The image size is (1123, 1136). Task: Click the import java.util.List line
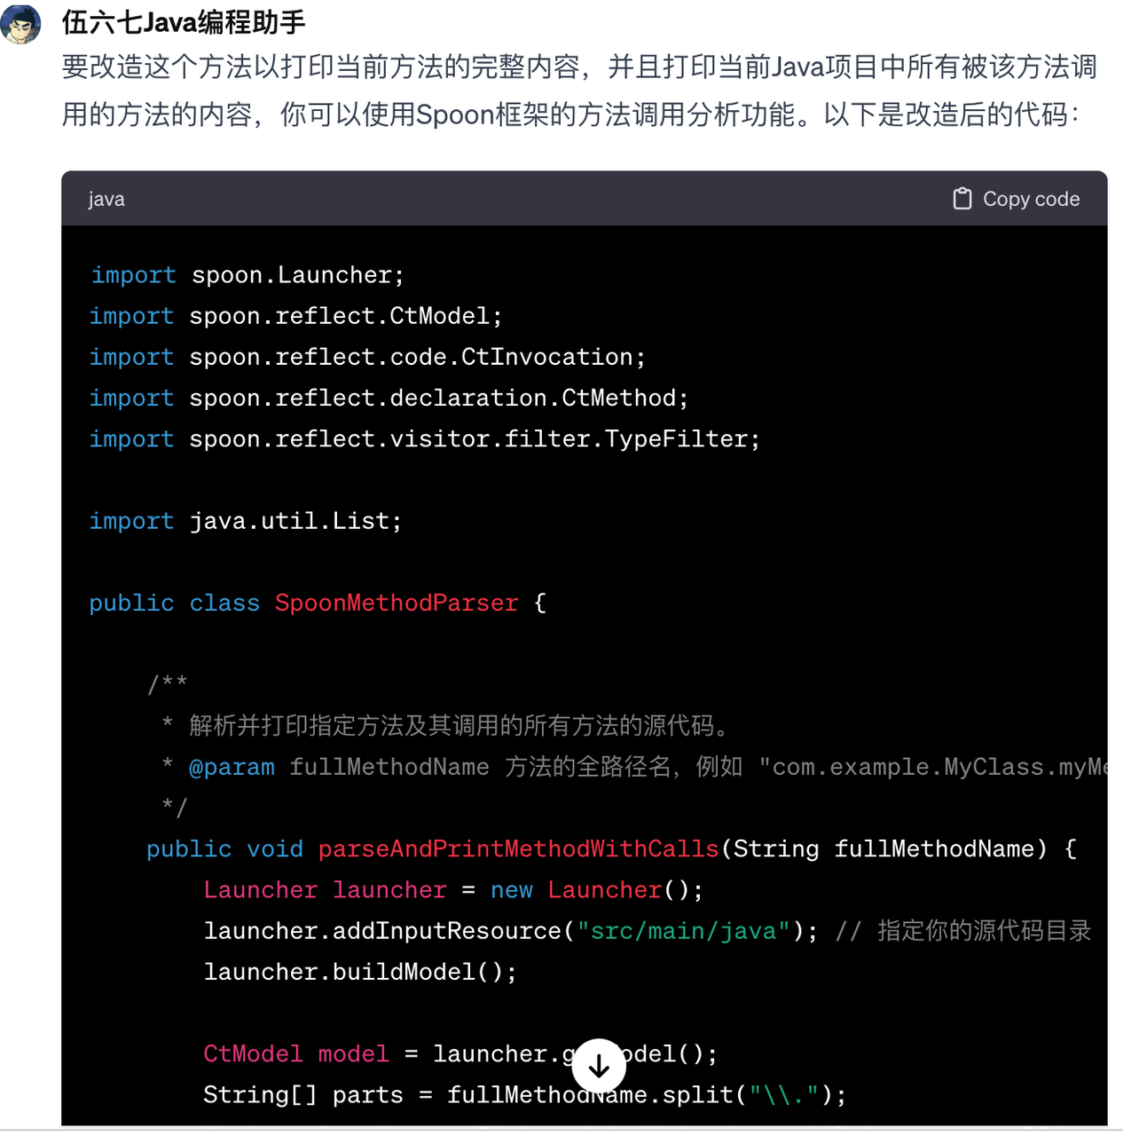245,521
